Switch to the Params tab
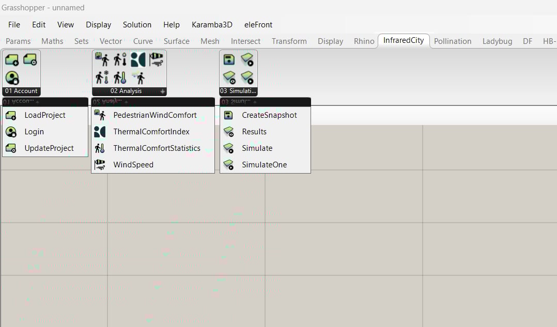Screen dimensions: 557x327 tap(18, 41)
